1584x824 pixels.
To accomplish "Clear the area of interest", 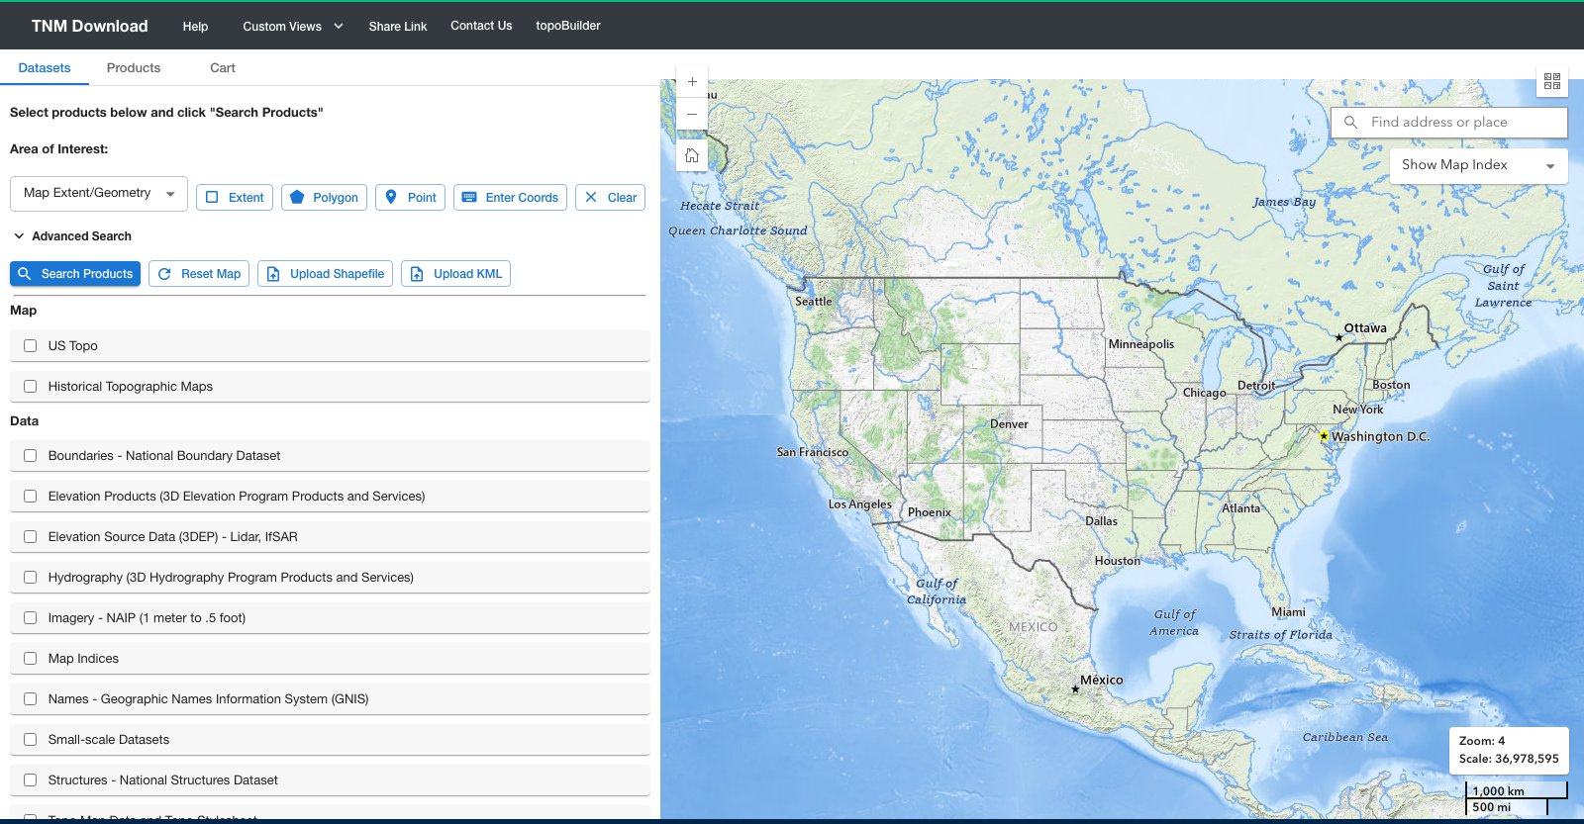I will coord(610,197).
